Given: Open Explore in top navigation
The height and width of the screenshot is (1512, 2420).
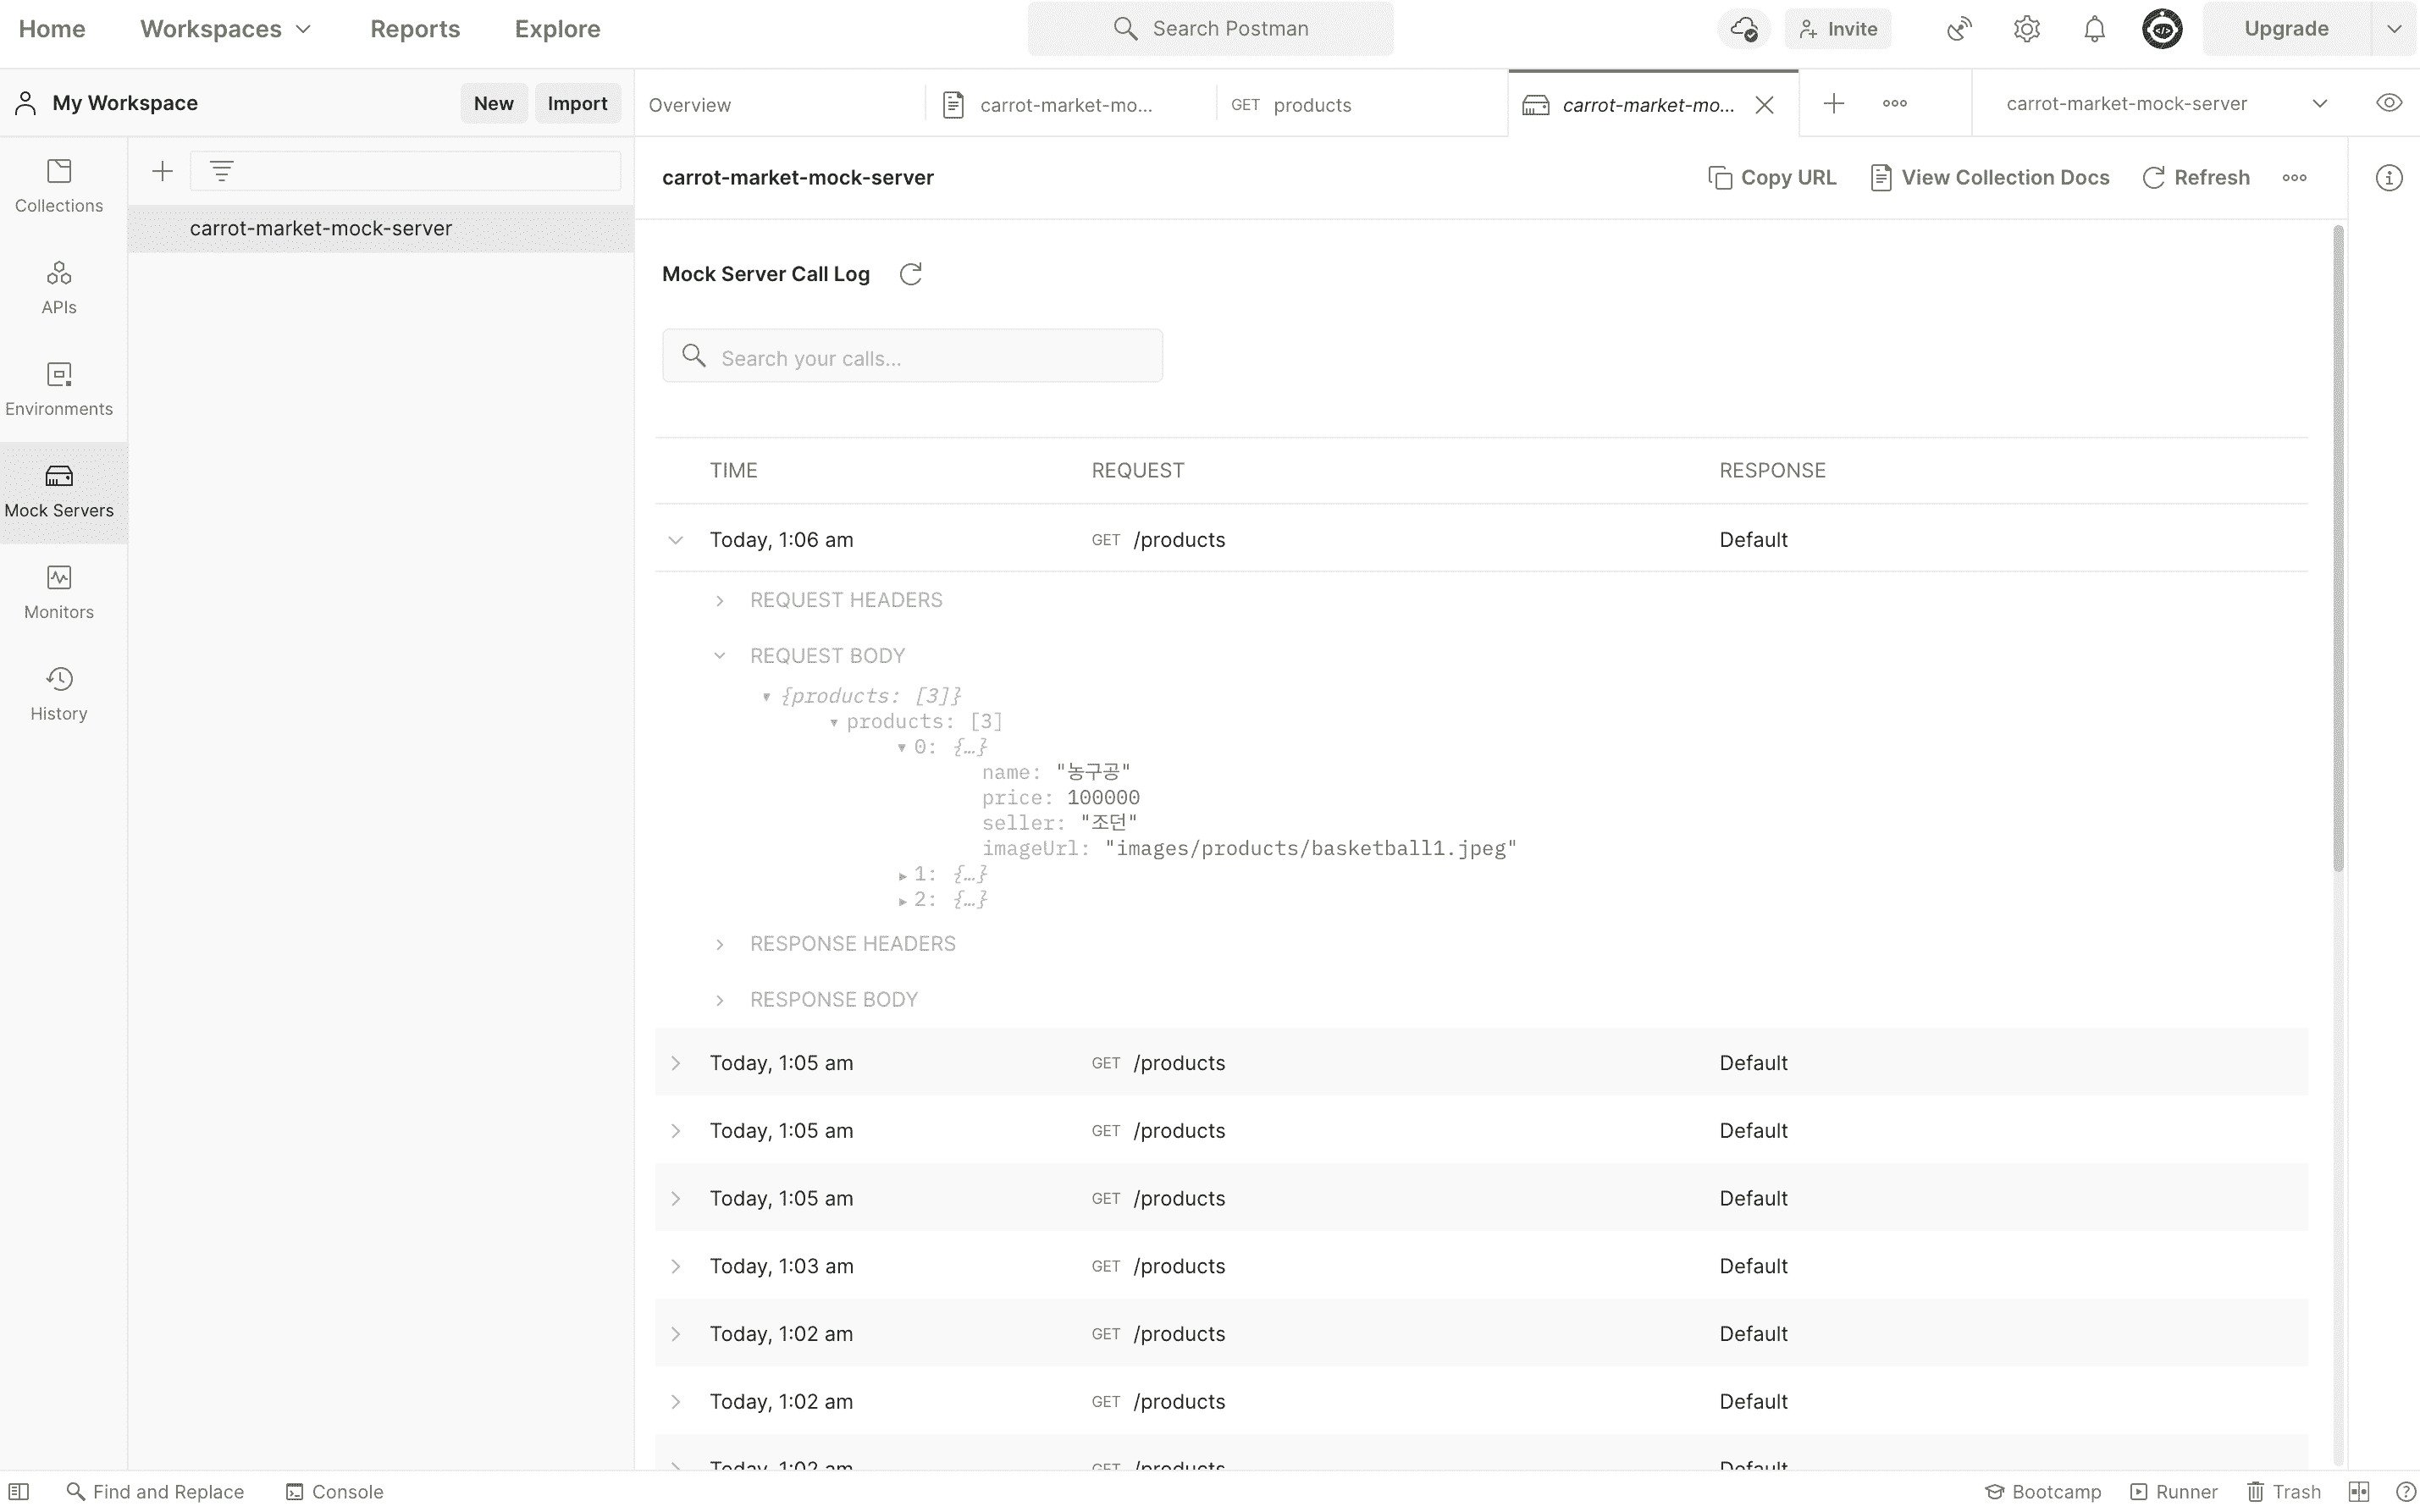Looking at the screenshot, I should pyautogui.click(x=557, y=29).
